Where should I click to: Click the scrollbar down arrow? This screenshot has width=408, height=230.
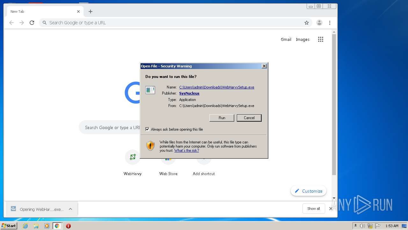[334, 198]
